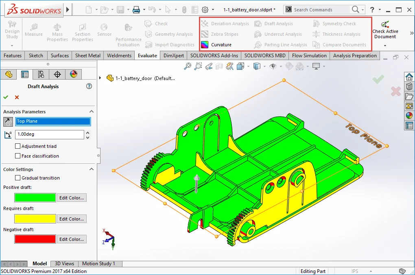Click the Draft Analysis help question icon
Image resolution: width=415 pixels, height=275 pixels.
(x=90, y=86)
